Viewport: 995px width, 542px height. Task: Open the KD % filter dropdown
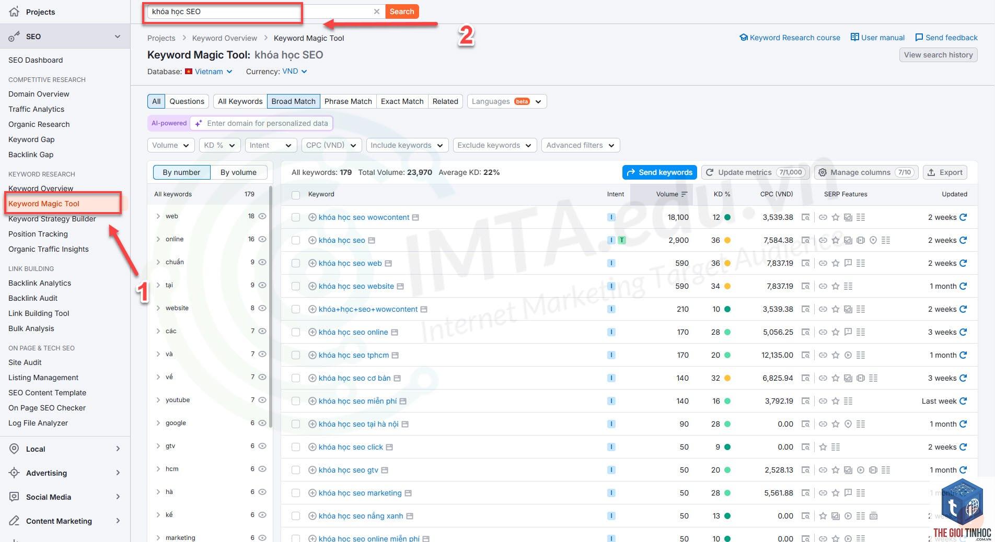[220, 145]
